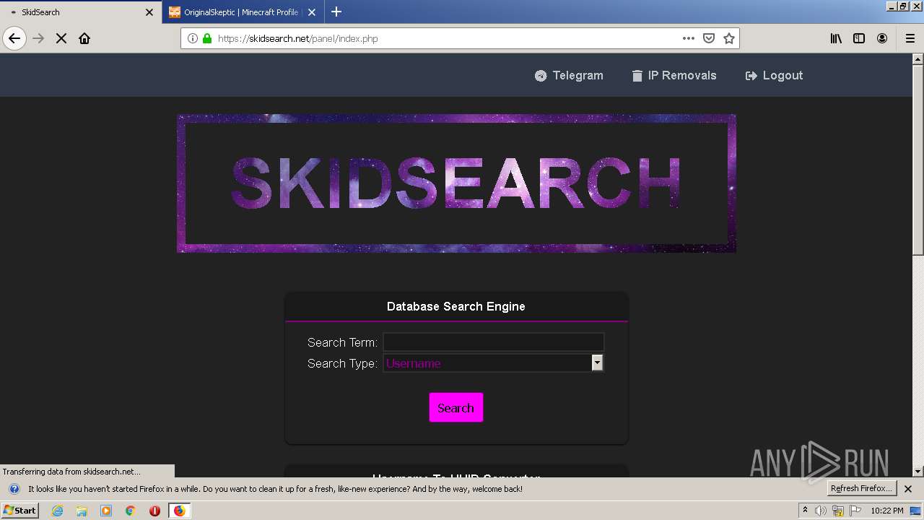Show hidden system tray icons
Viewport: 924px width, 520px height.
(805, 511)
